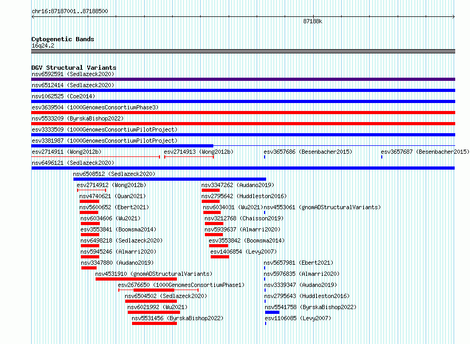Click esv3333509 (1000GenomesConsortiumPilotProject) label
Viewport: 470px width, 344px height.
[x=105, y=129]
